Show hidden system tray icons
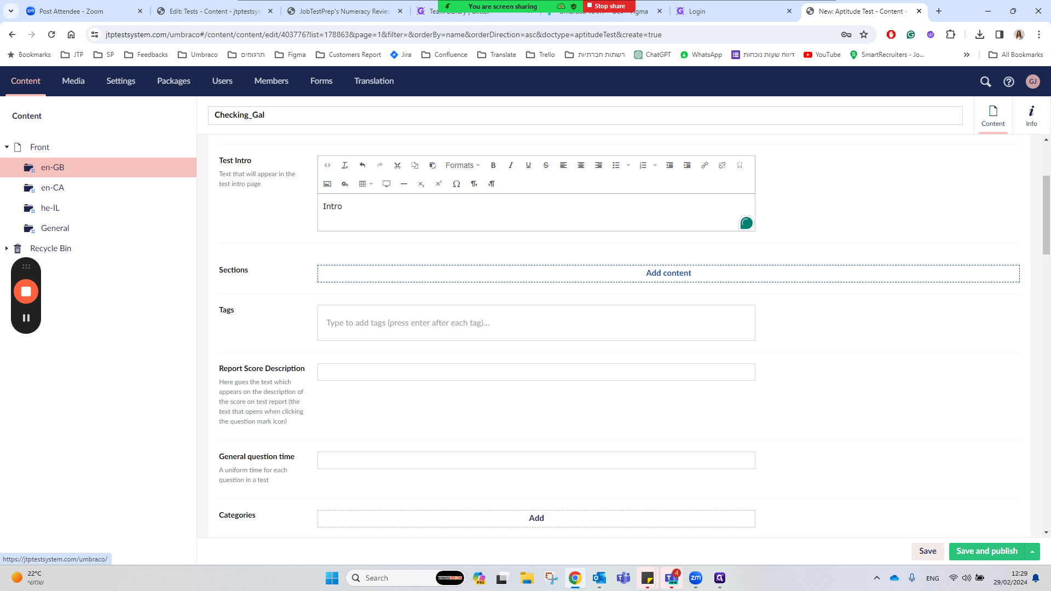This screenshot has width=1051, height=591. click(x=877, y=578)
